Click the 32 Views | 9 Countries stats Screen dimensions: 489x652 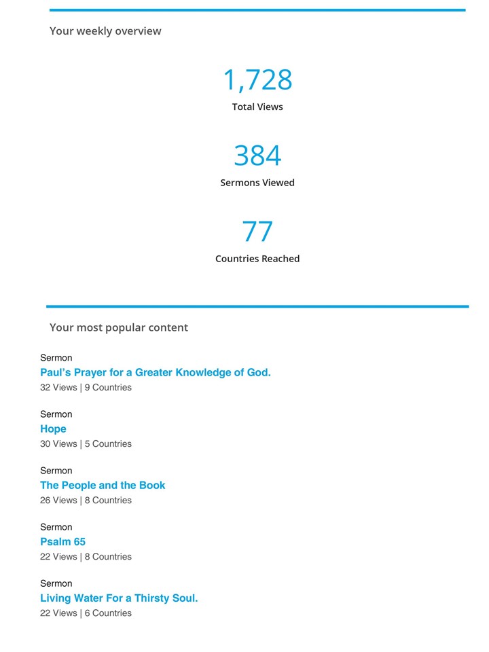click(86, 388)
